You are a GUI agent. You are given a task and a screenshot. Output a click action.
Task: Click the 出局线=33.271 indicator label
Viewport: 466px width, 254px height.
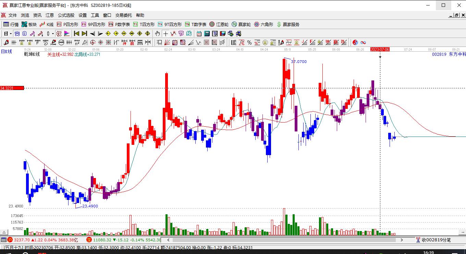click(x=87, y=54)
